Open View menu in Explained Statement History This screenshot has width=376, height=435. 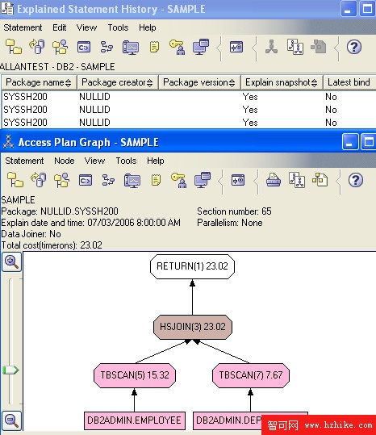click(86, 27)
